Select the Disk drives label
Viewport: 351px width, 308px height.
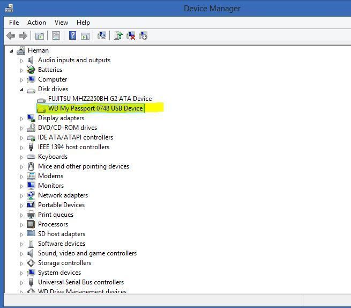[53, 89]
